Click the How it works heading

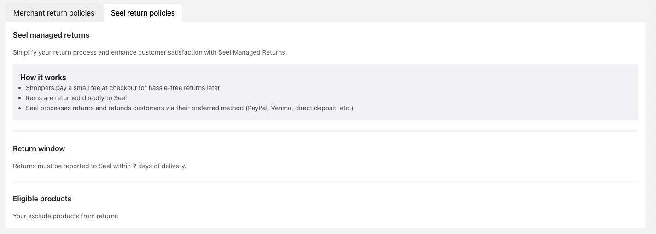tap(43, 77)
